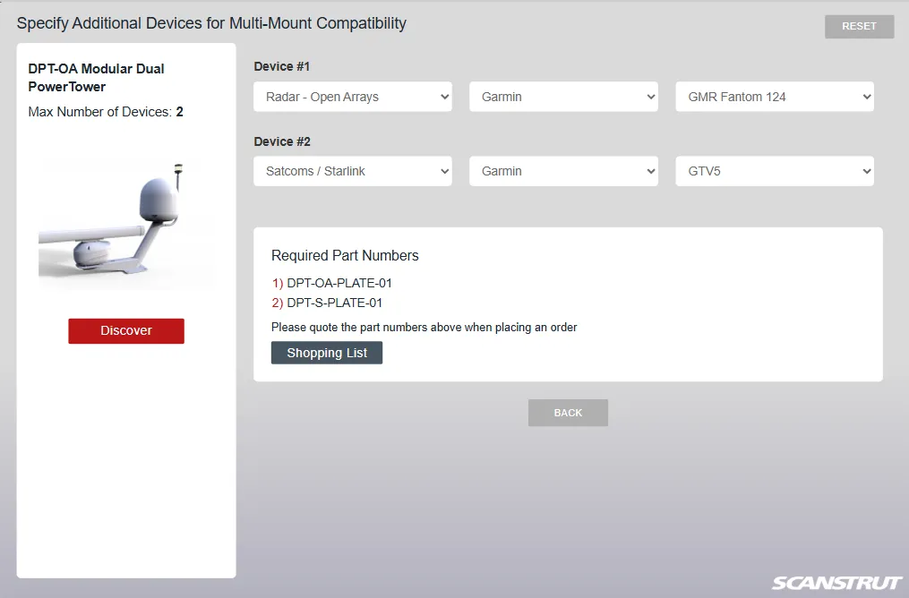The height and width of the screenshot is (598, 909).
Task: Open the GMR Fantom 124 model dropdown
Action: tap(774, 97)
